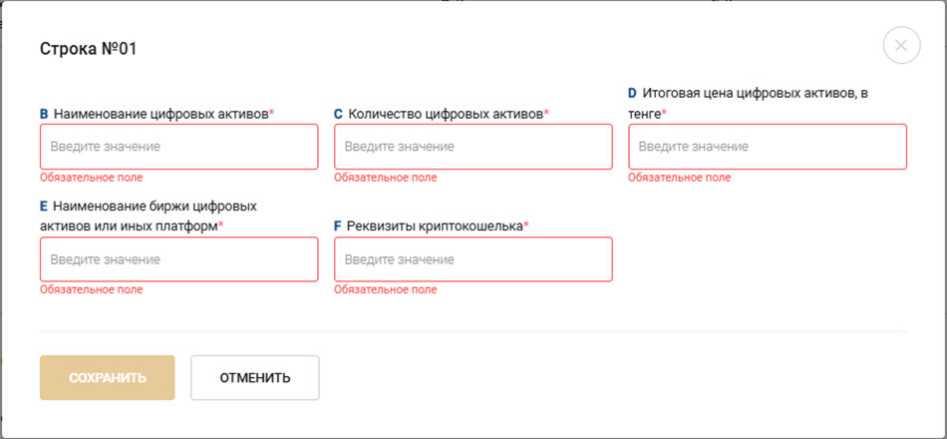Click the Обязательное поле error under field E
Screen dimensions: 947x439
92,290
